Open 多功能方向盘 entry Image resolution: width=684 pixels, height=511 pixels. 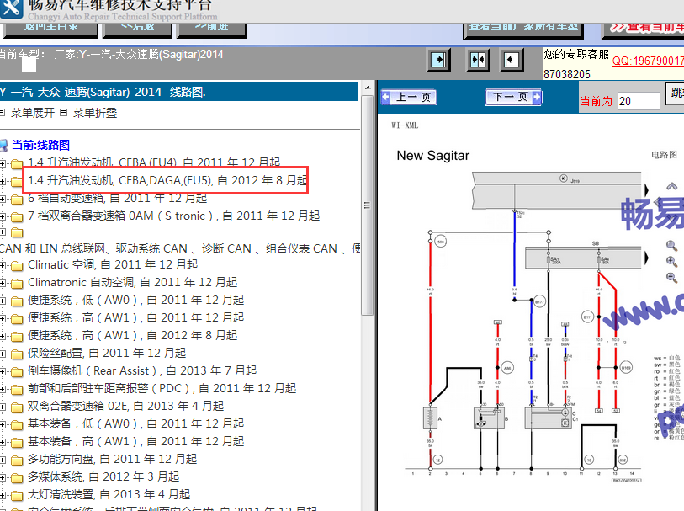[112, 459]
